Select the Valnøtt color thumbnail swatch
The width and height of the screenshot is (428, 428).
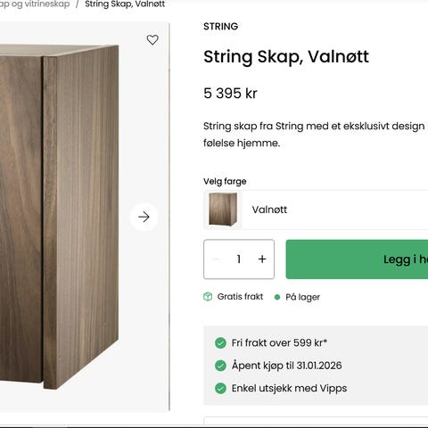(223, 210)
